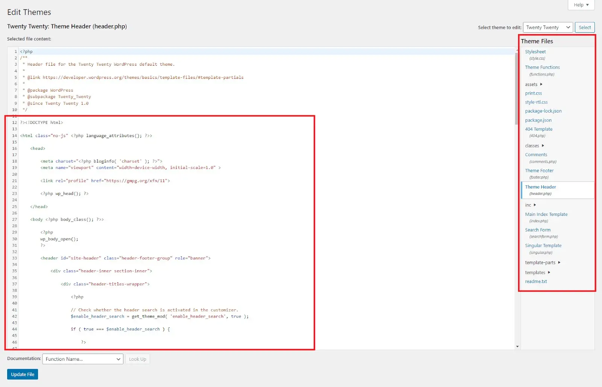Viewport: 602px width, 387px height.
Task: Expand the Help panel
Action: click(x=581, y=5)
